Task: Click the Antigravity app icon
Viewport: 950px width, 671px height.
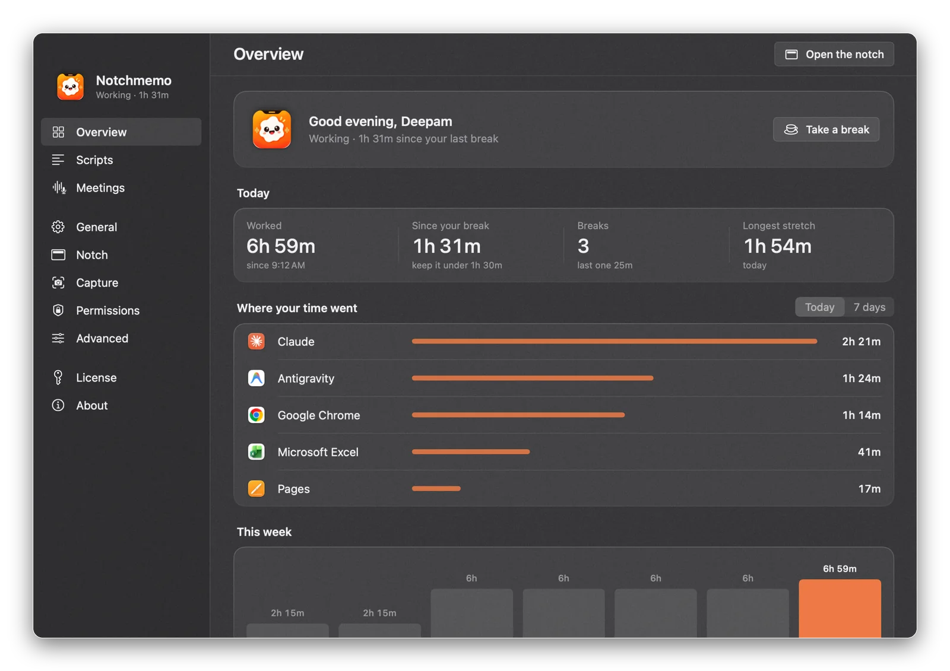Action: point(256,378)
